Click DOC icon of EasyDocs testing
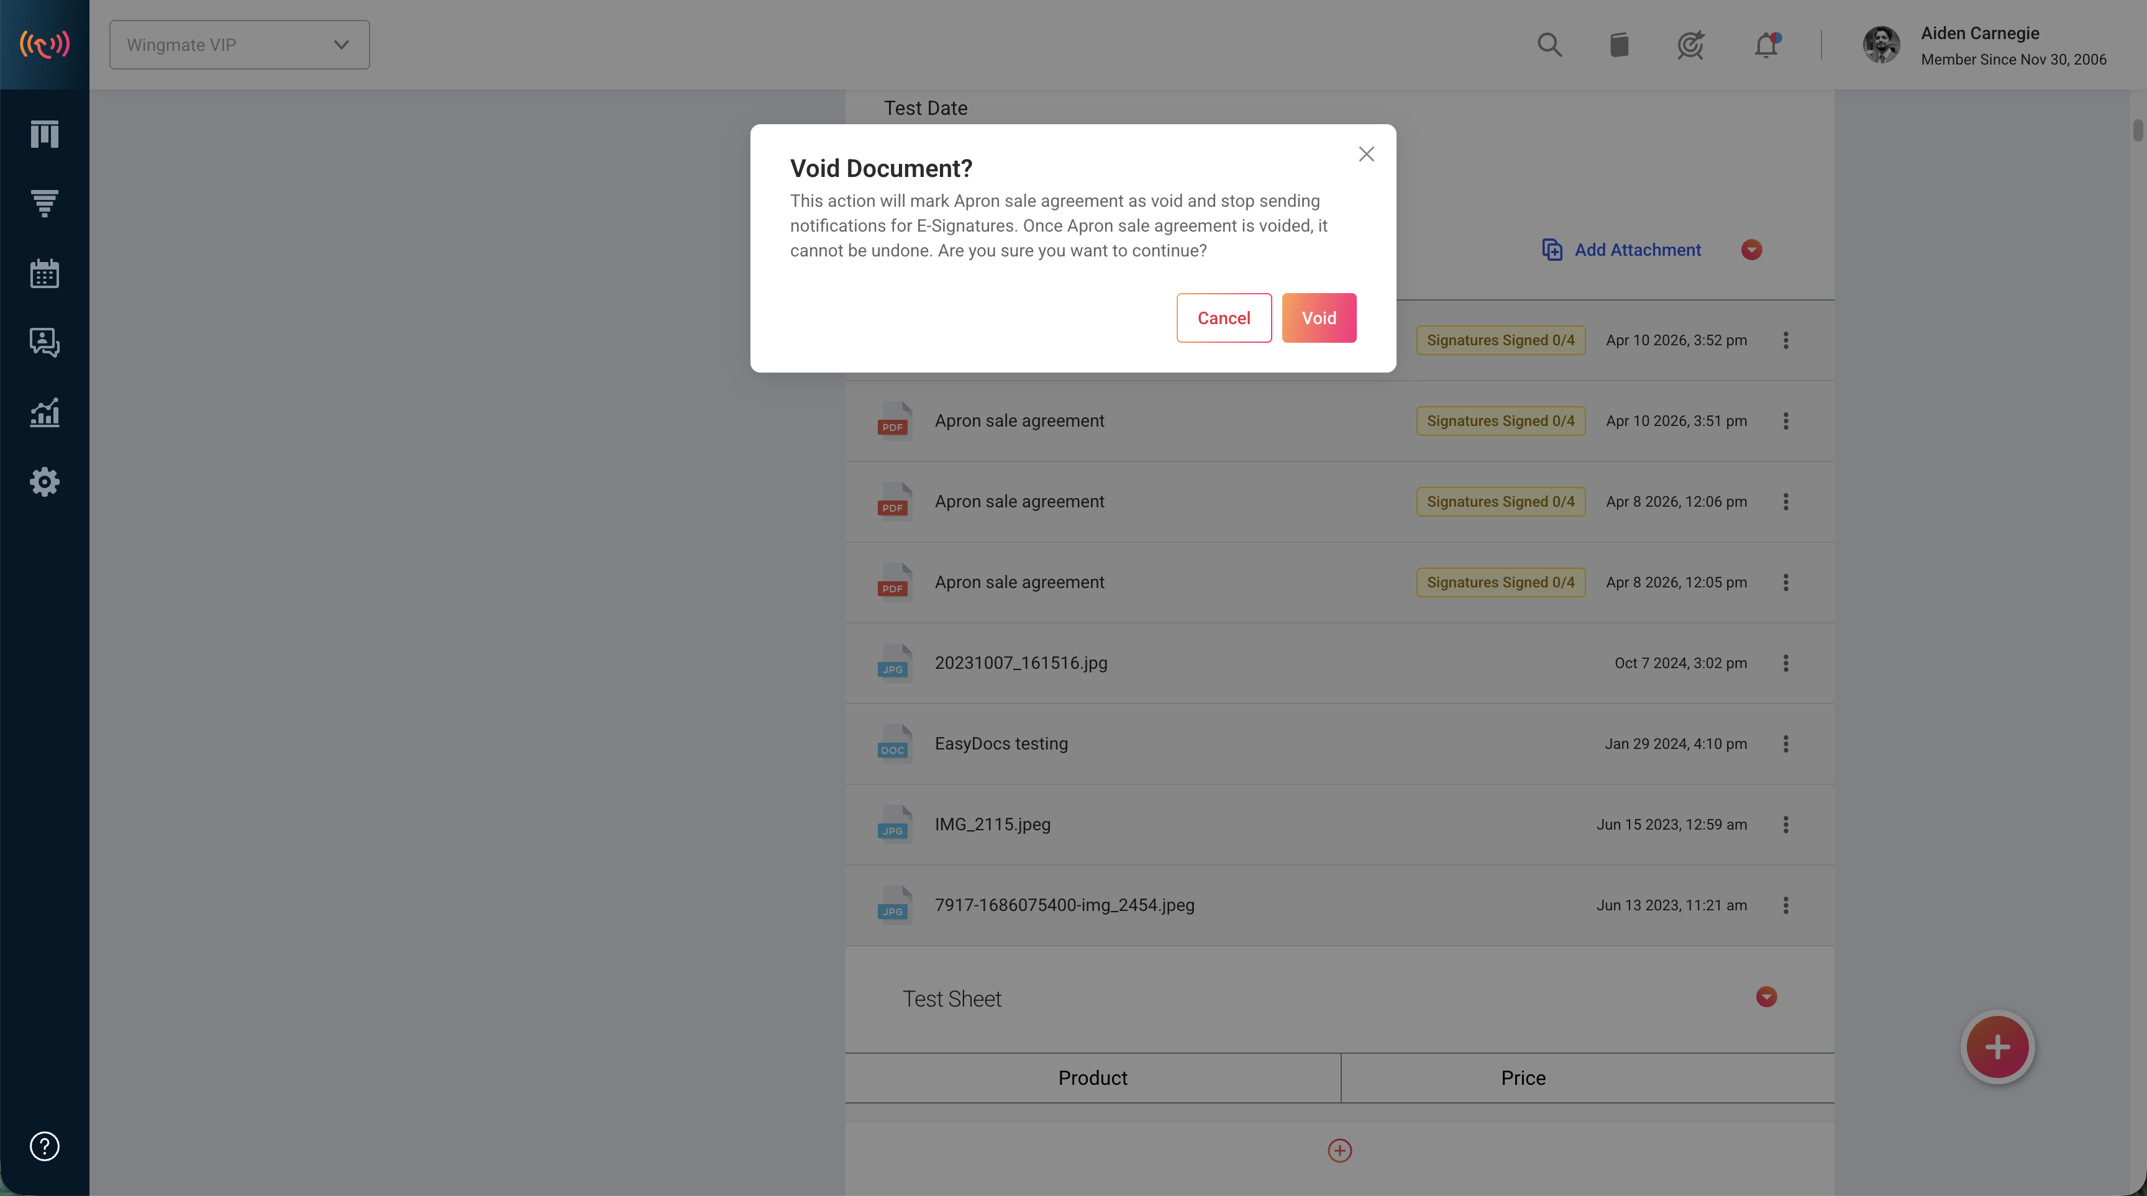 895,743
